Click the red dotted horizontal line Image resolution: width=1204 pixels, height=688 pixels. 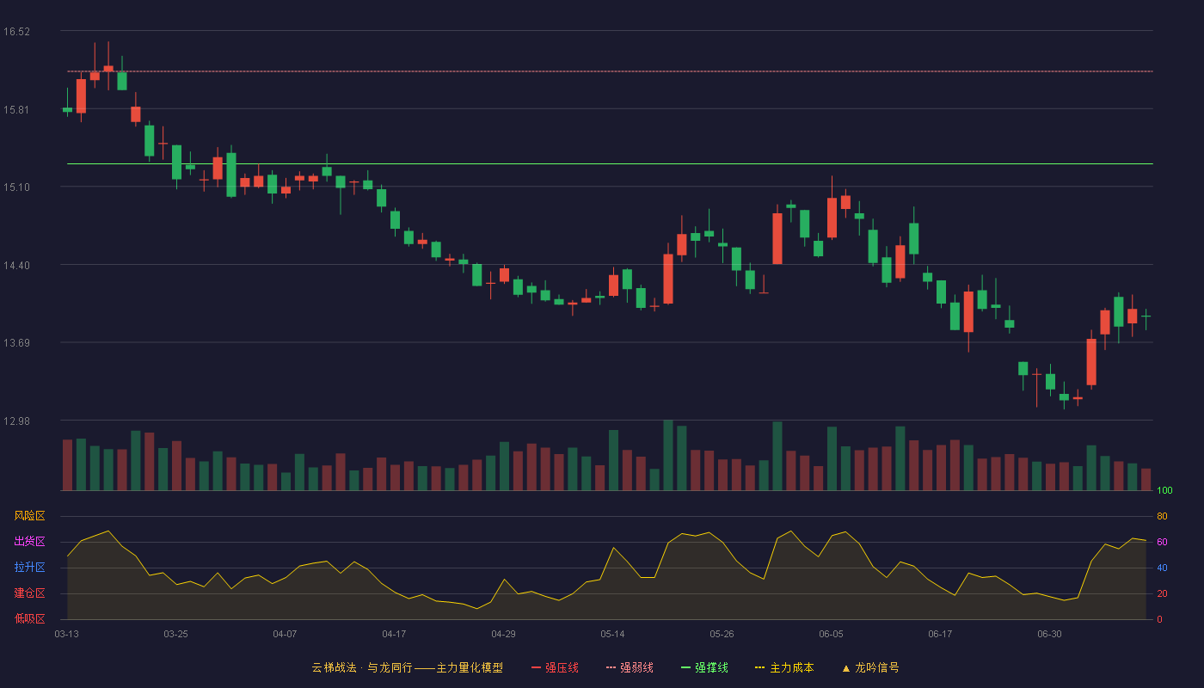click(x=610, y=71)
